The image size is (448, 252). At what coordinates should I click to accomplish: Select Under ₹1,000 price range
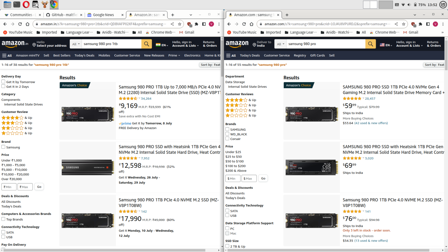coord(11,160)
